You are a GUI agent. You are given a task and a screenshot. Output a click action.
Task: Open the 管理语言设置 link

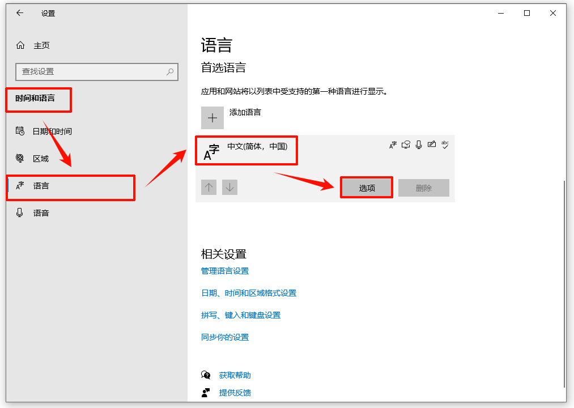pyautogui.click(x=225, y=271)
